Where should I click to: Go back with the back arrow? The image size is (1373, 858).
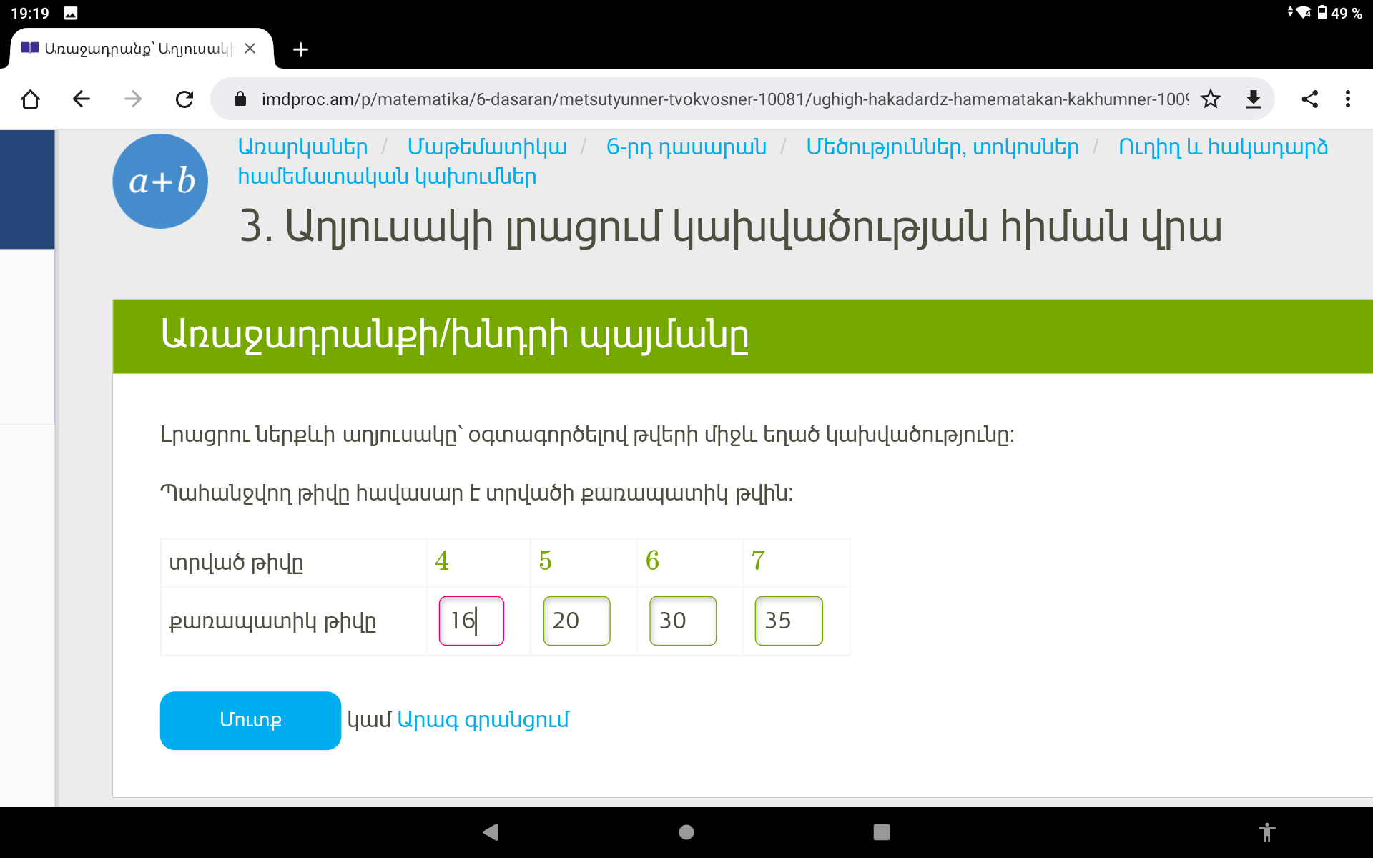(82, 99)
